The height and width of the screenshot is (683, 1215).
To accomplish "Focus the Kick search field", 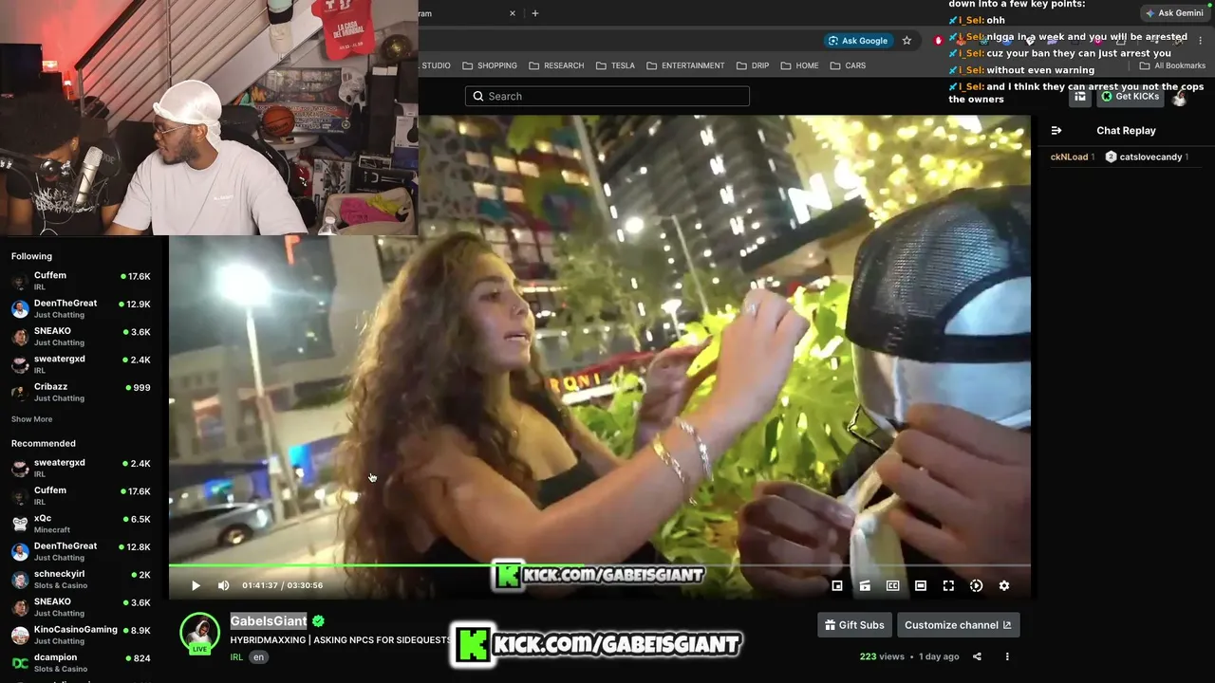I will pyautogui.click(x=607, y=96).
